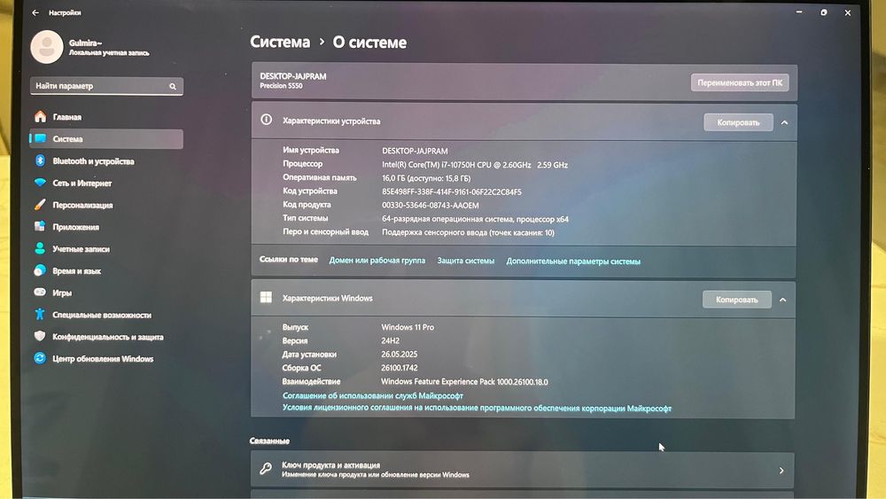This screenshot has height=499, width=886.
Task: Copy the device specifications
Action: click(x=738, y=122)
